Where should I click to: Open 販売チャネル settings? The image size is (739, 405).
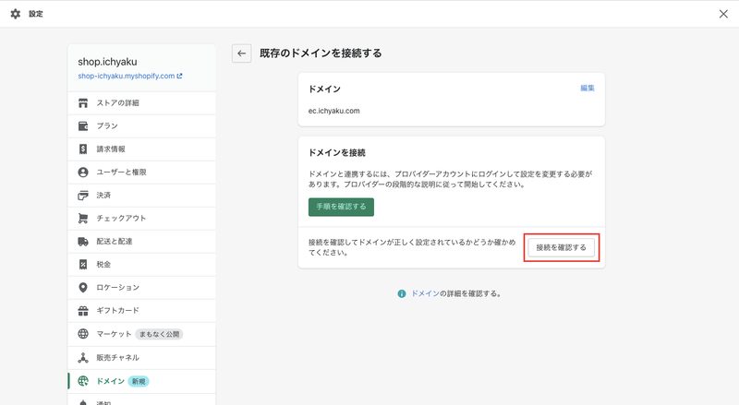click(x=142, y=357)
